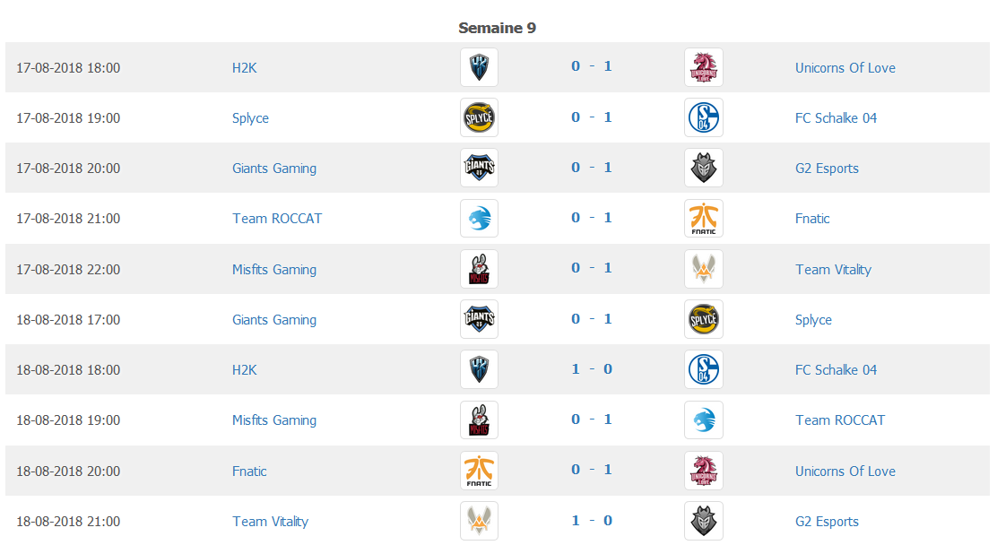Screen dimensions: 997x545
Task: Click Team ROCCAT logo in the 17-08 21:00 row
Action: point(479,218)
